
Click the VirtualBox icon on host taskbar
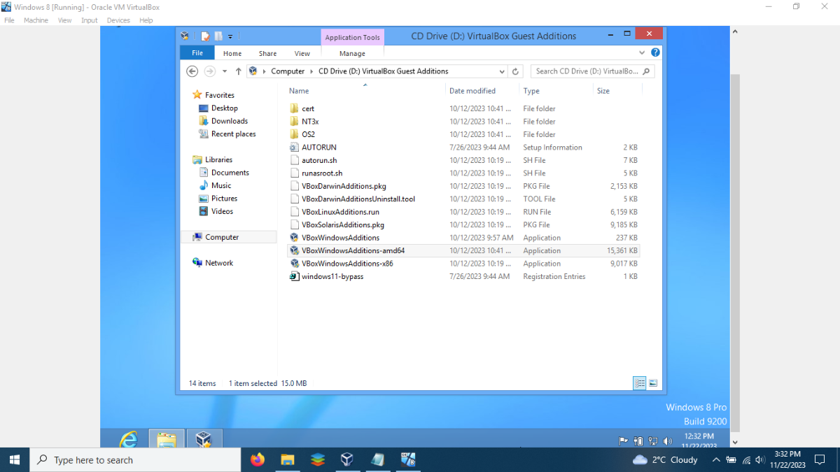[x=346, y=459]
